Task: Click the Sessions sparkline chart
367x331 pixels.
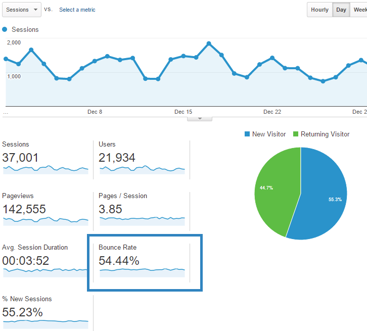Action: (x=45, y=169)
